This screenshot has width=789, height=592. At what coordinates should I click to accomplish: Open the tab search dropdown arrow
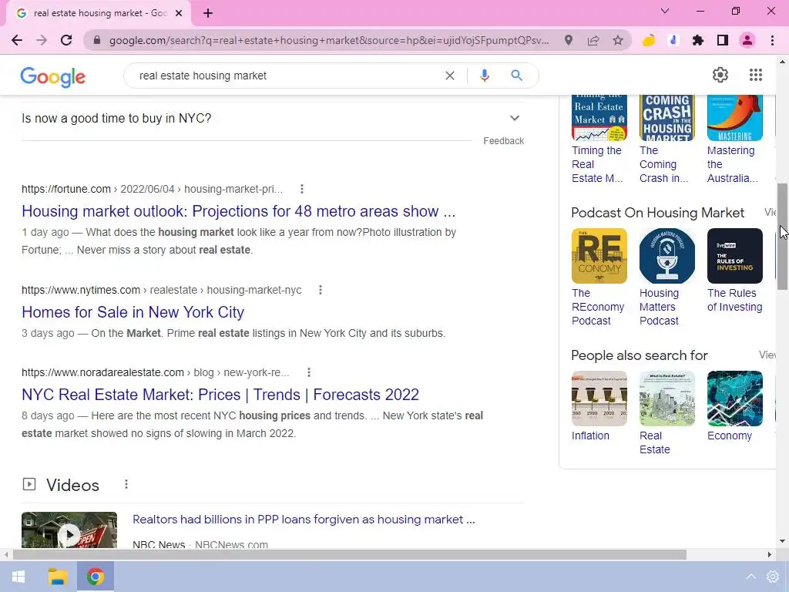665,11
